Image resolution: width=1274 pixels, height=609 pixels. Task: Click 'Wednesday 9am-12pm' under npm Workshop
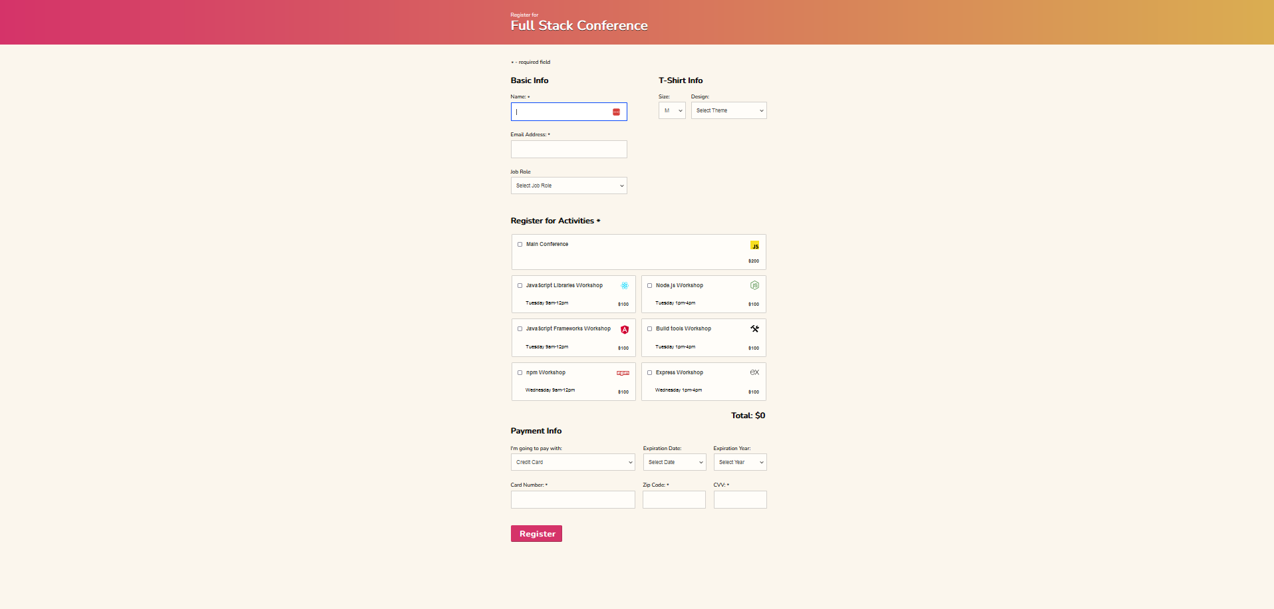coord(550,390)
